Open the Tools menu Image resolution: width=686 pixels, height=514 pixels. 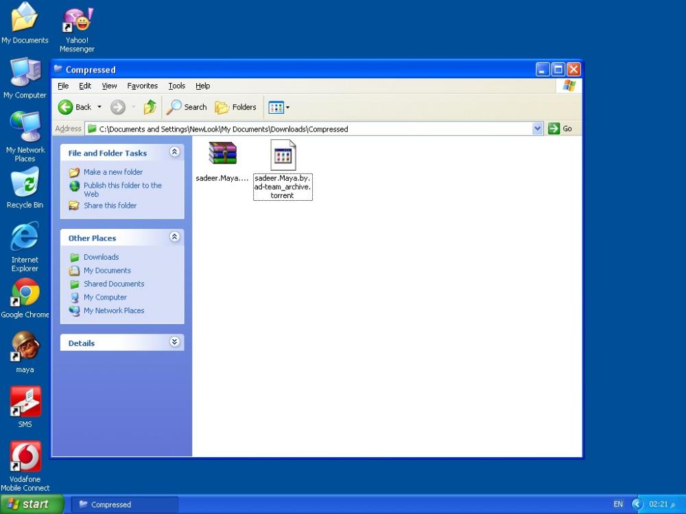tap(177, 86)
